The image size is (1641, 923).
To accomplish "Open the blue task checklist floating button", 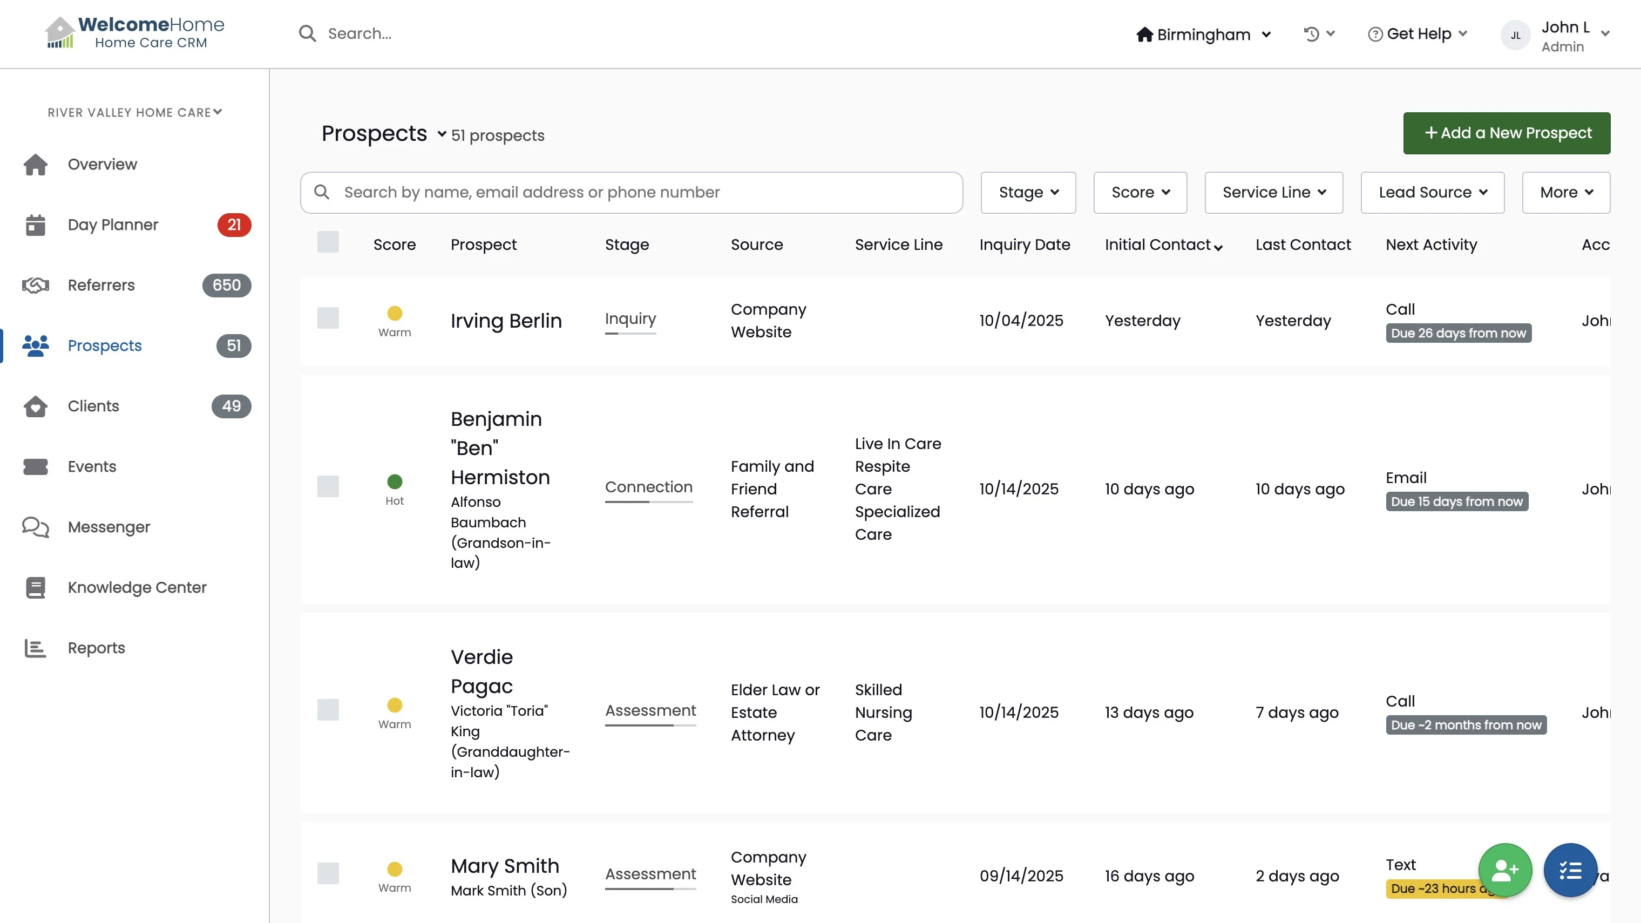I will coord(1570,870).
